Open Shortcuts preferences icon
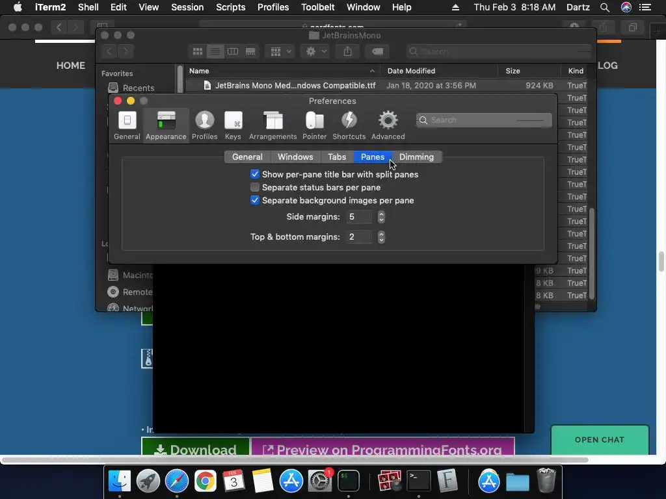Viewport: 666px width, 499px height. (349, 125)
